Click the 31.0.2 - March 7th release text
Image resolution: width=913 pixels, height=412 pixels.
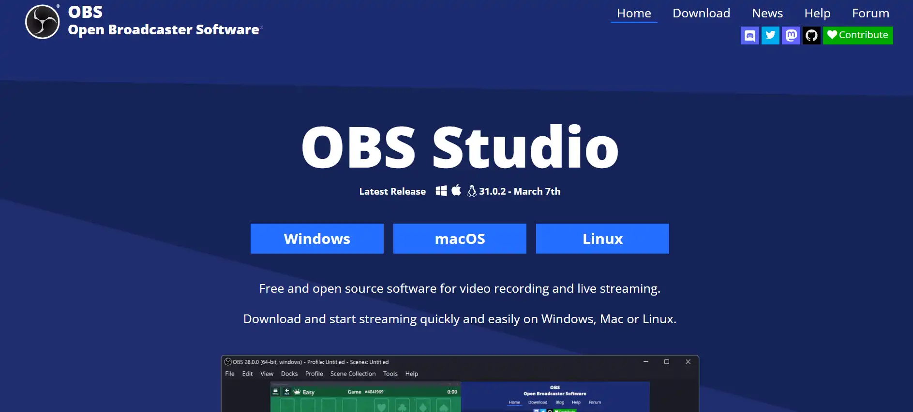pos(520,191)
